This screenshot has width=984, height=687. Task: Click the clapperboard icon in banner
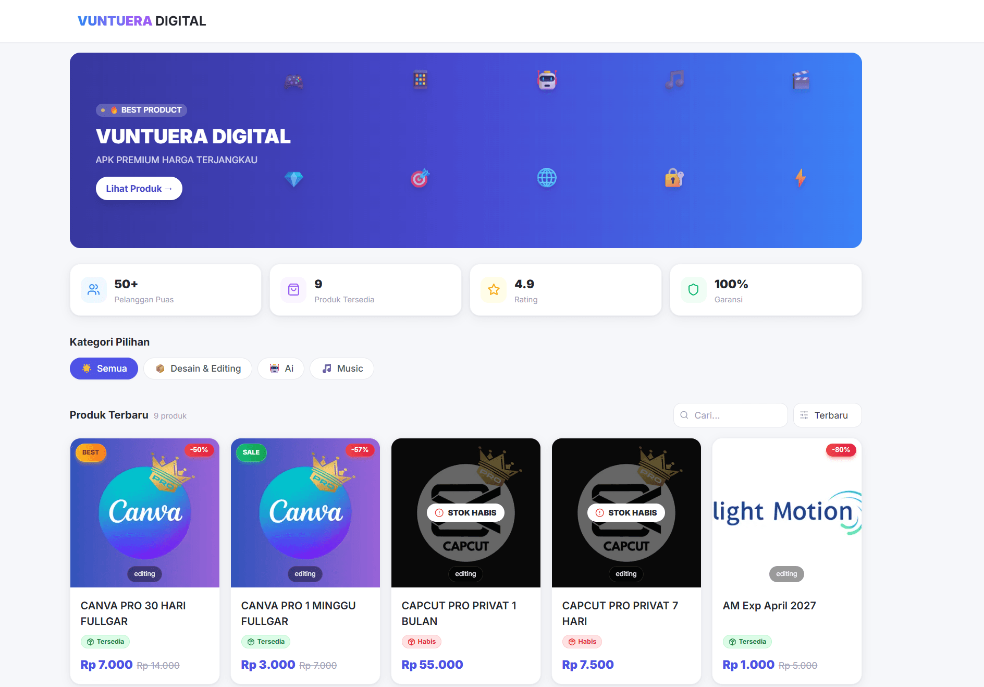point(801,80)
